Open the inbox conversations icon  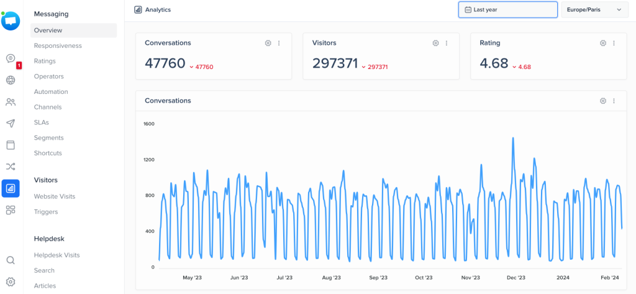(11, 58)
